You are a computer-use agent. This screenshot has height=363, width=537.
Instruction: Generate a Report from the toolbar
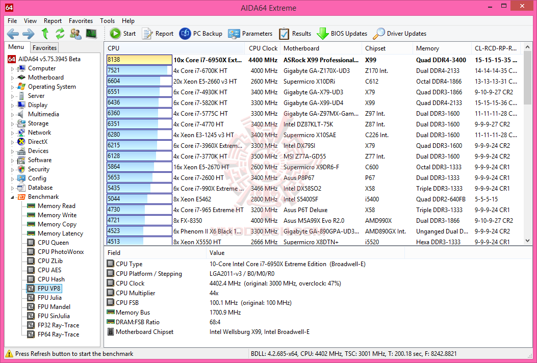click(158, 34)
